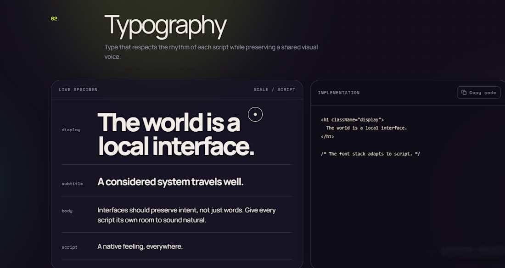Screen dimensions: 505x268
Task: Click the closing '</h1>' code line
Action: click(x=327, y=137)
